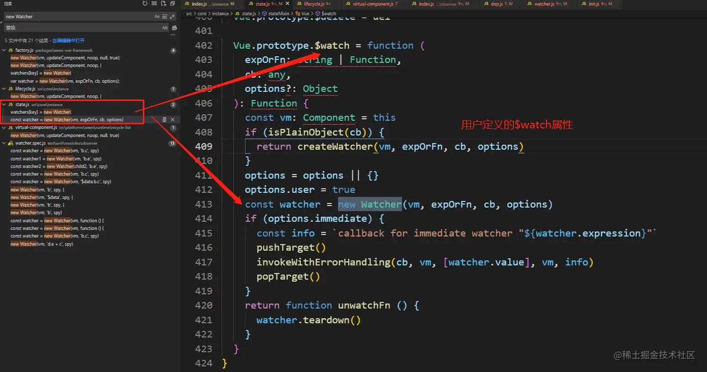Toggle Match Whole Word option

pos(164,17)
